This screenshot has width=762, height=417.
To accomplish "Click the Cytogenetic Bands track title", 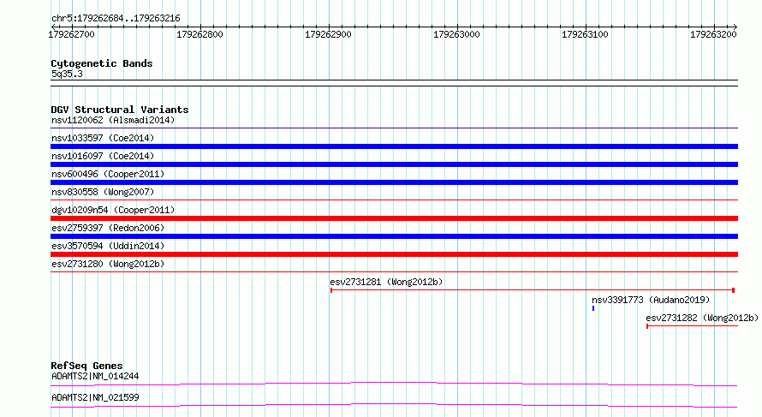I will tap(102, 63).
